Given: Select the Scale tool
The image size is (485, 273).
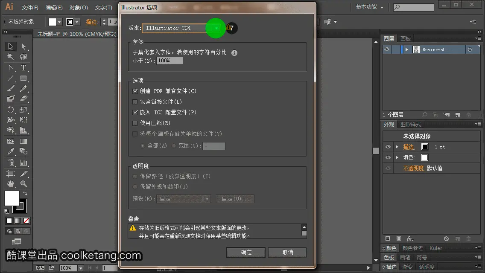Looking at the screenshot, I should click(23, 110).
